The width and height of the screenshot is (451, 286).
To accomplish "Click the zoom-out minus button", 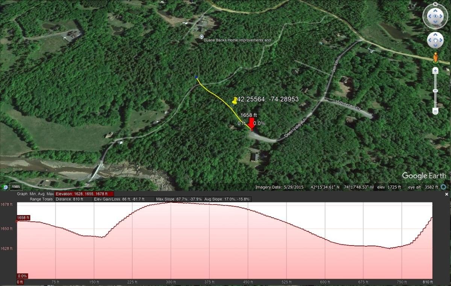I will click(x=435, y=111).
